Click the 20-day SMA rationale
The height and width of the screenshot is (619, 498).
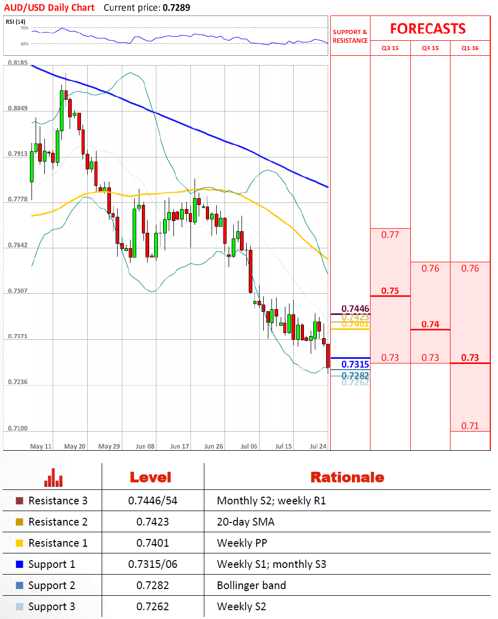click(246, 522)
